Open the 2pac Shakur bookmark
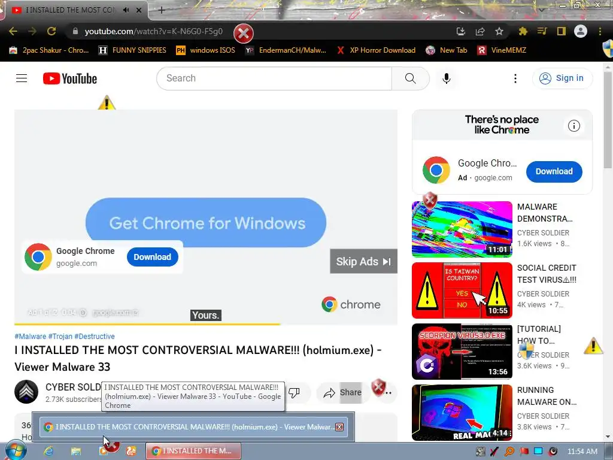The height and width of the screenshot is (460, 613). click(49, 50)
